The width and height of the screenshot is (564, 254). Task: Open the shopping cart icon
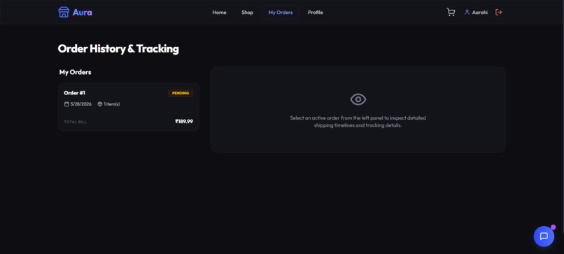coord(451,12)
